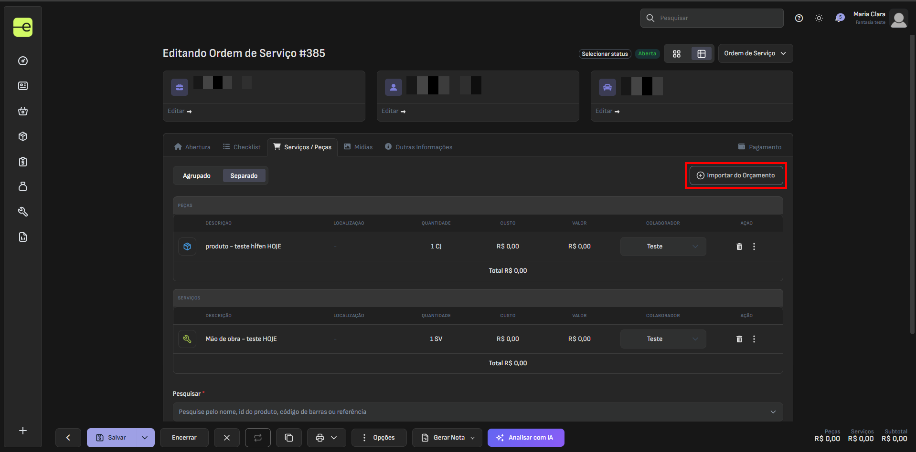Open the Maria Clara user avatar
The height and width of the screenshot is (452, 916).
pos(899,20)
